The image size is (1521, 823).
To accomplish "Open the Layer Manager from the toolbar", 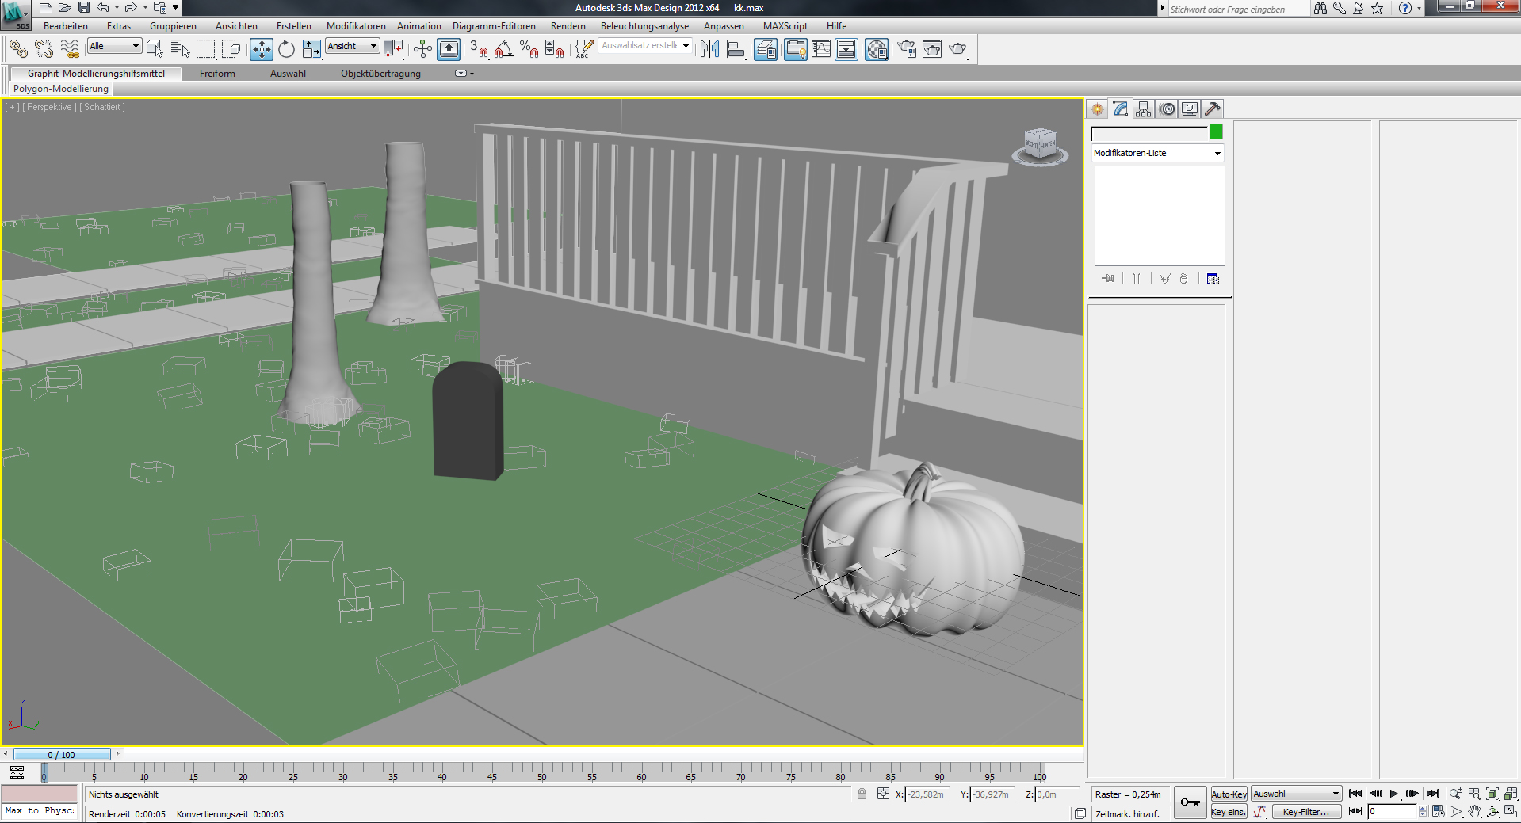I will click(x=766, y=49).
